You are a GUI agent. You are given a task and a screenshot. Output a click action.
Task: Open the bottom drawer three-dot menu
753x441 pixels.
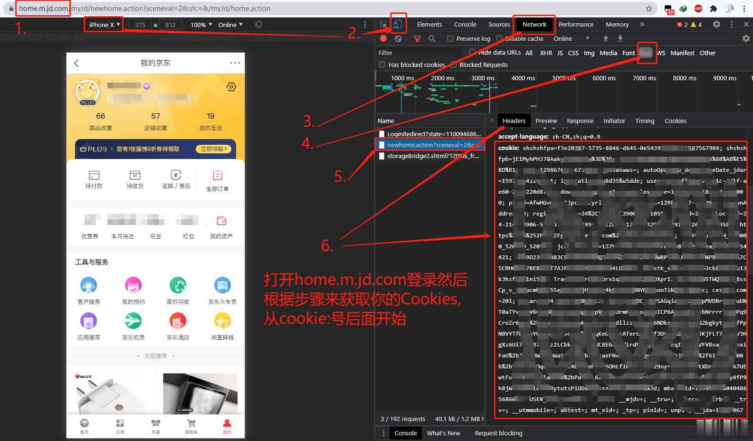[x=383, y=433]
